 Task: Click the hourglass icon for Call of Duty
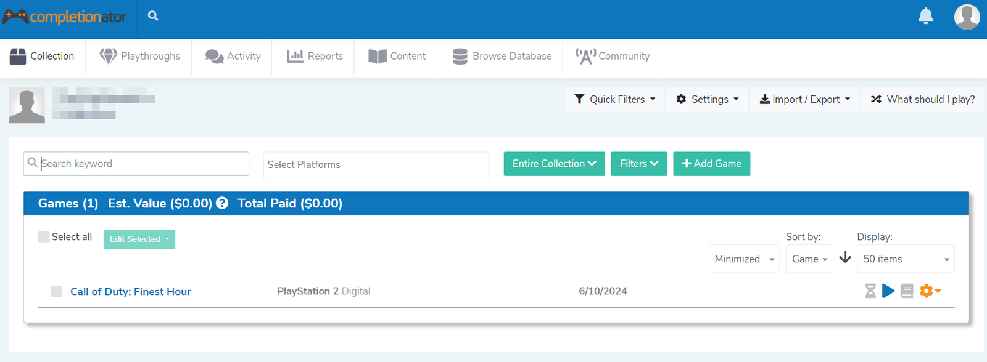870,291
